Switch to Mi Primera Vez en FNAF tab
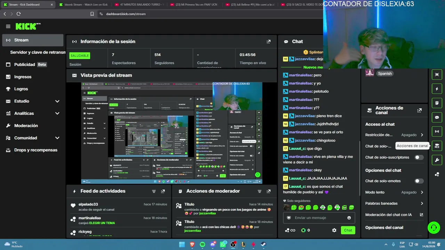This screenshot has height=250, width=445. (194, 5)
